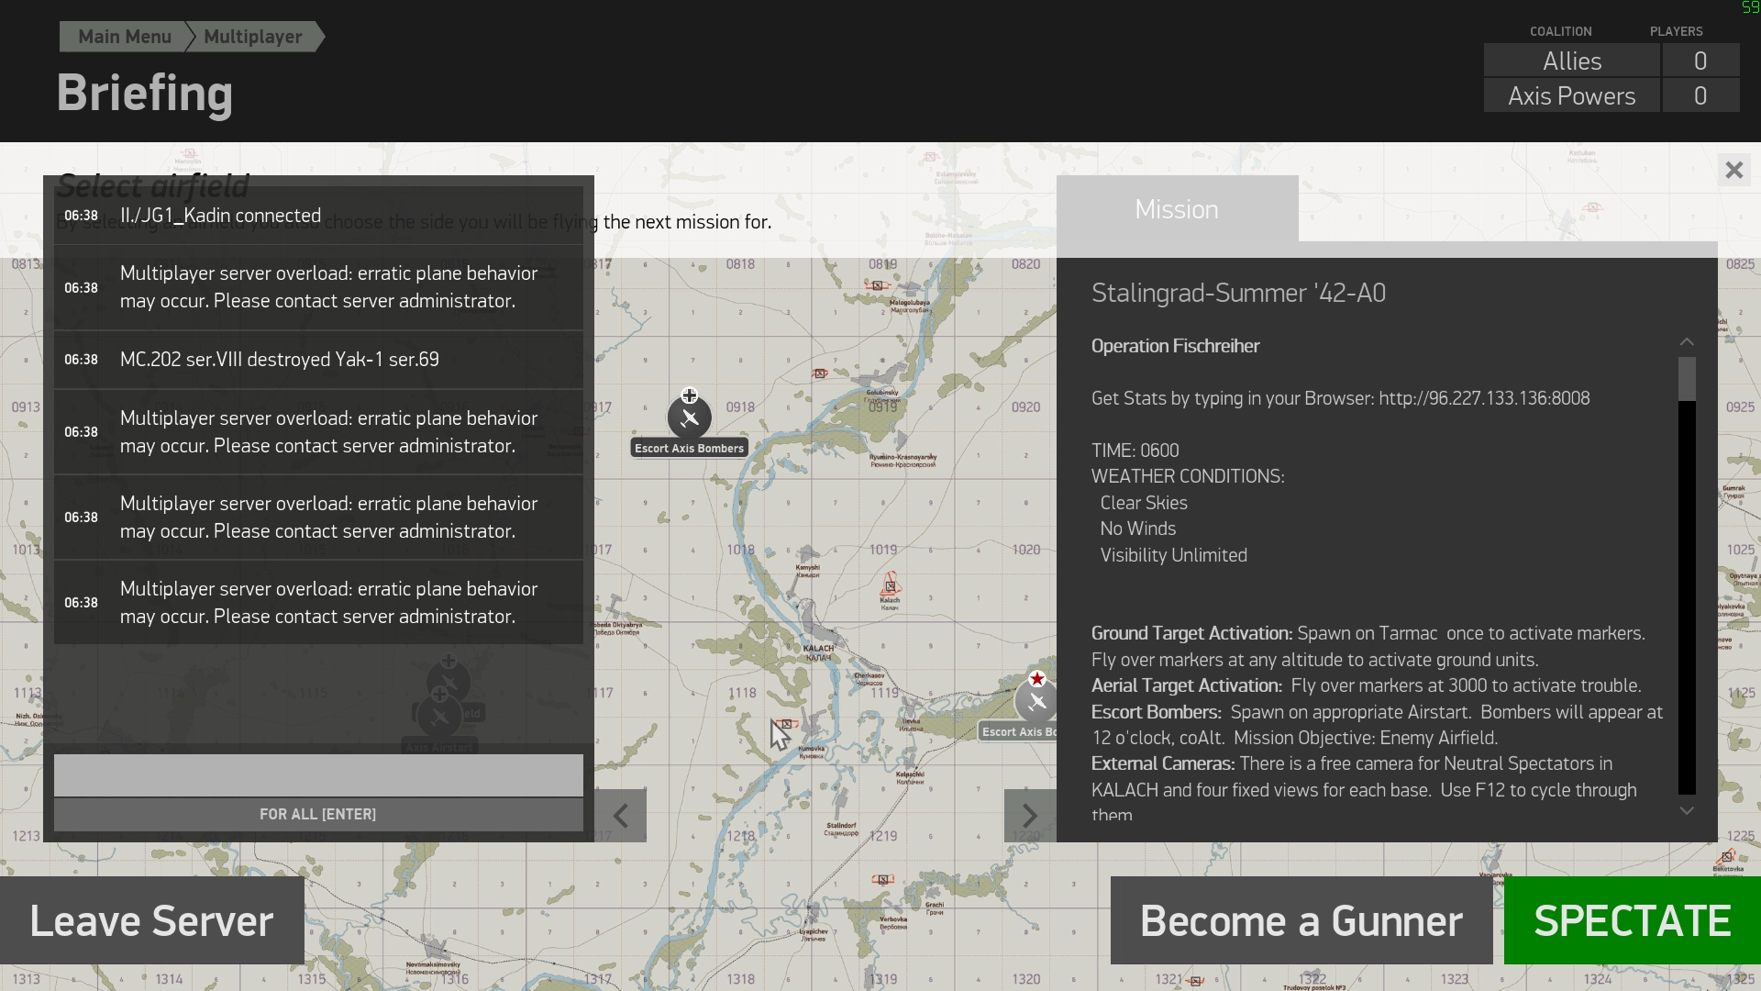Click the 'Clear Skies' weather line

coord(1144,503)
